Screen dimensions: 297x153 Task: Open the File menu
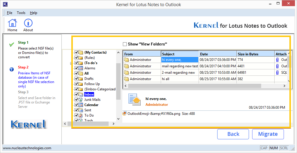click(10, 13)
